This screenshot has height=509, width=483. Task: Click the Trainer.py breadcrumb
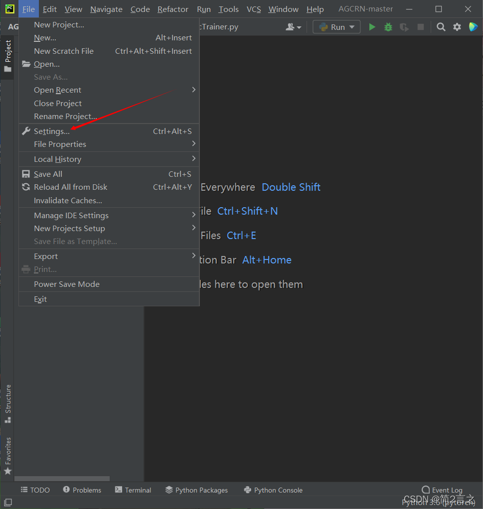click(219, 27)
